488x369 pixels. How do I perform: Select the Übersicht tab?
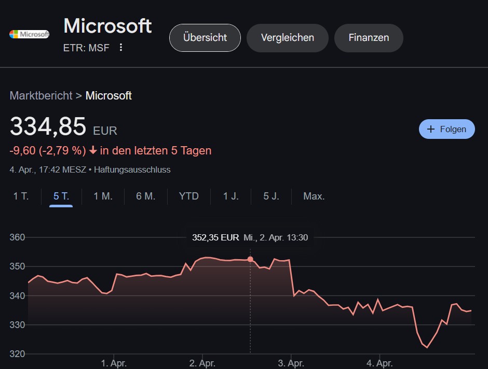point(205,38)
